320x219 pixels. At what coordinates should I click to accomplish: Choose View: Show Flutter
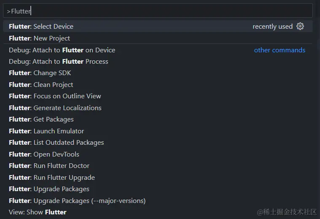pos(158,212)
